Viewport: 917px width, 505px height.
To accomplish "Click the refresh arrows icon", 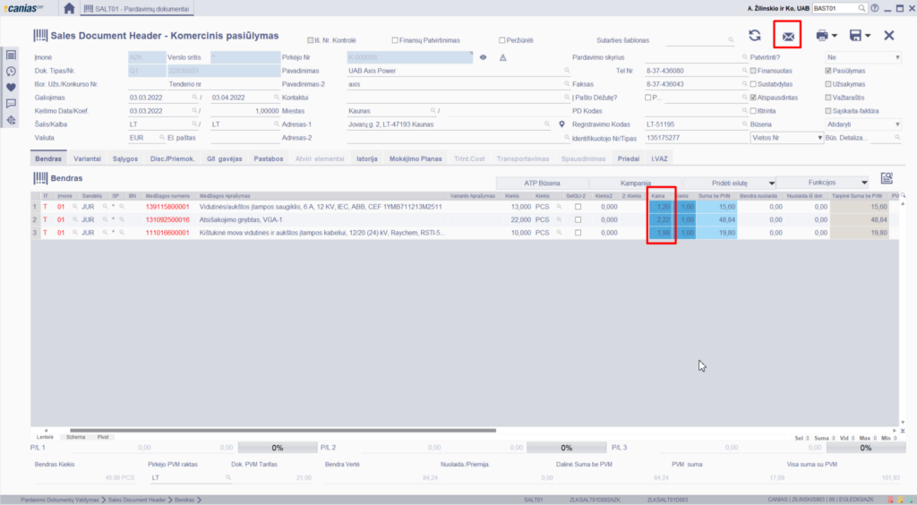I will pyautogui.click(x=755, y=36).
